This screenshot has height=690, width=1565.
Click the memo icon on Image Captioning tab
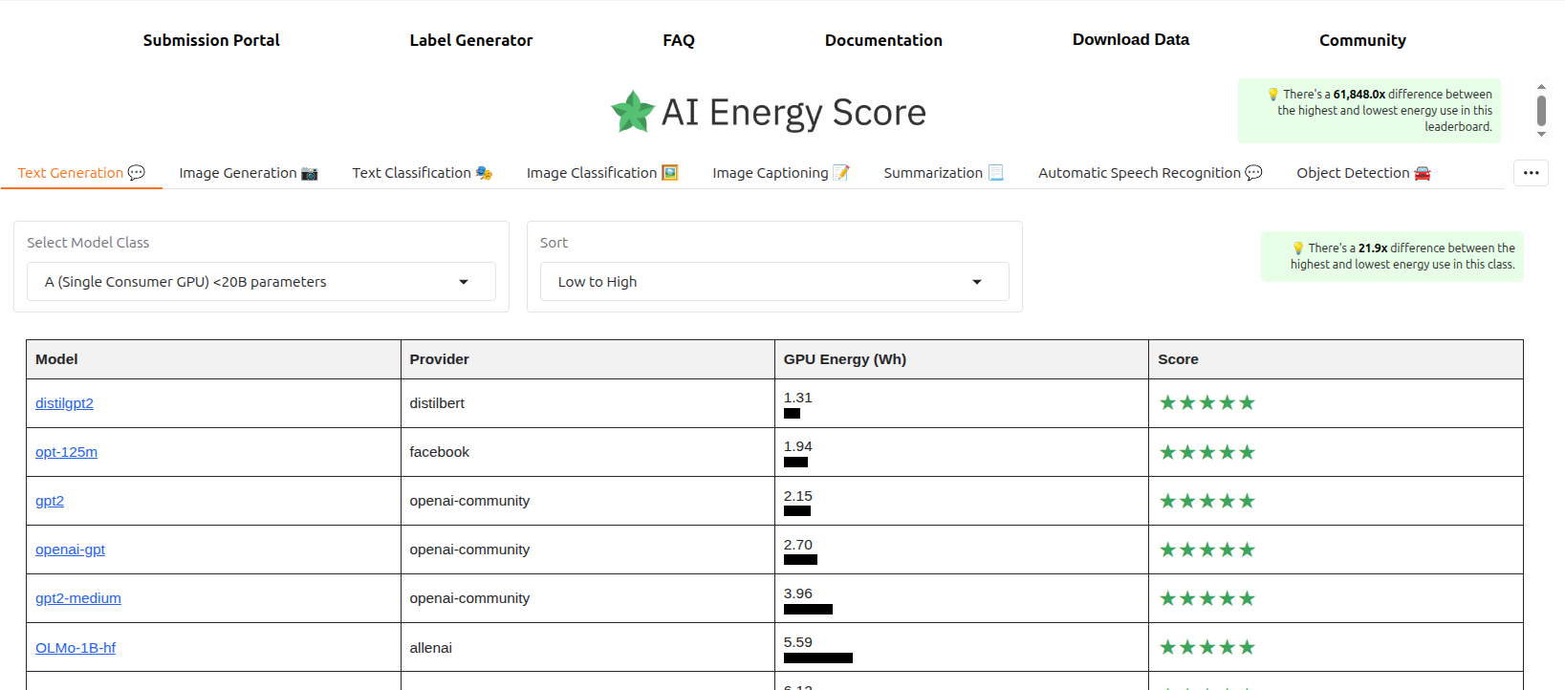tap(841, 173)
